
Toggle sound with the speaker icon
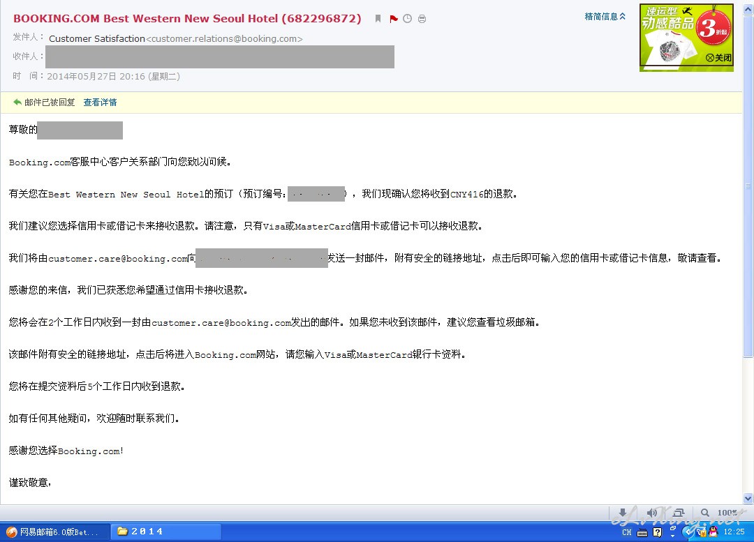tap(652, 513)
